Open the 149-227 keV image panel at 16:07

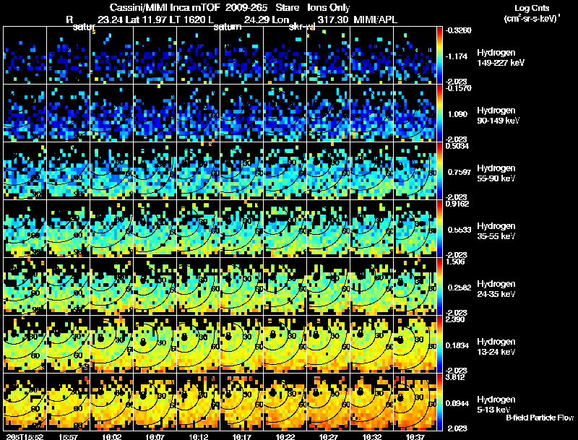(x=155, y=55)
